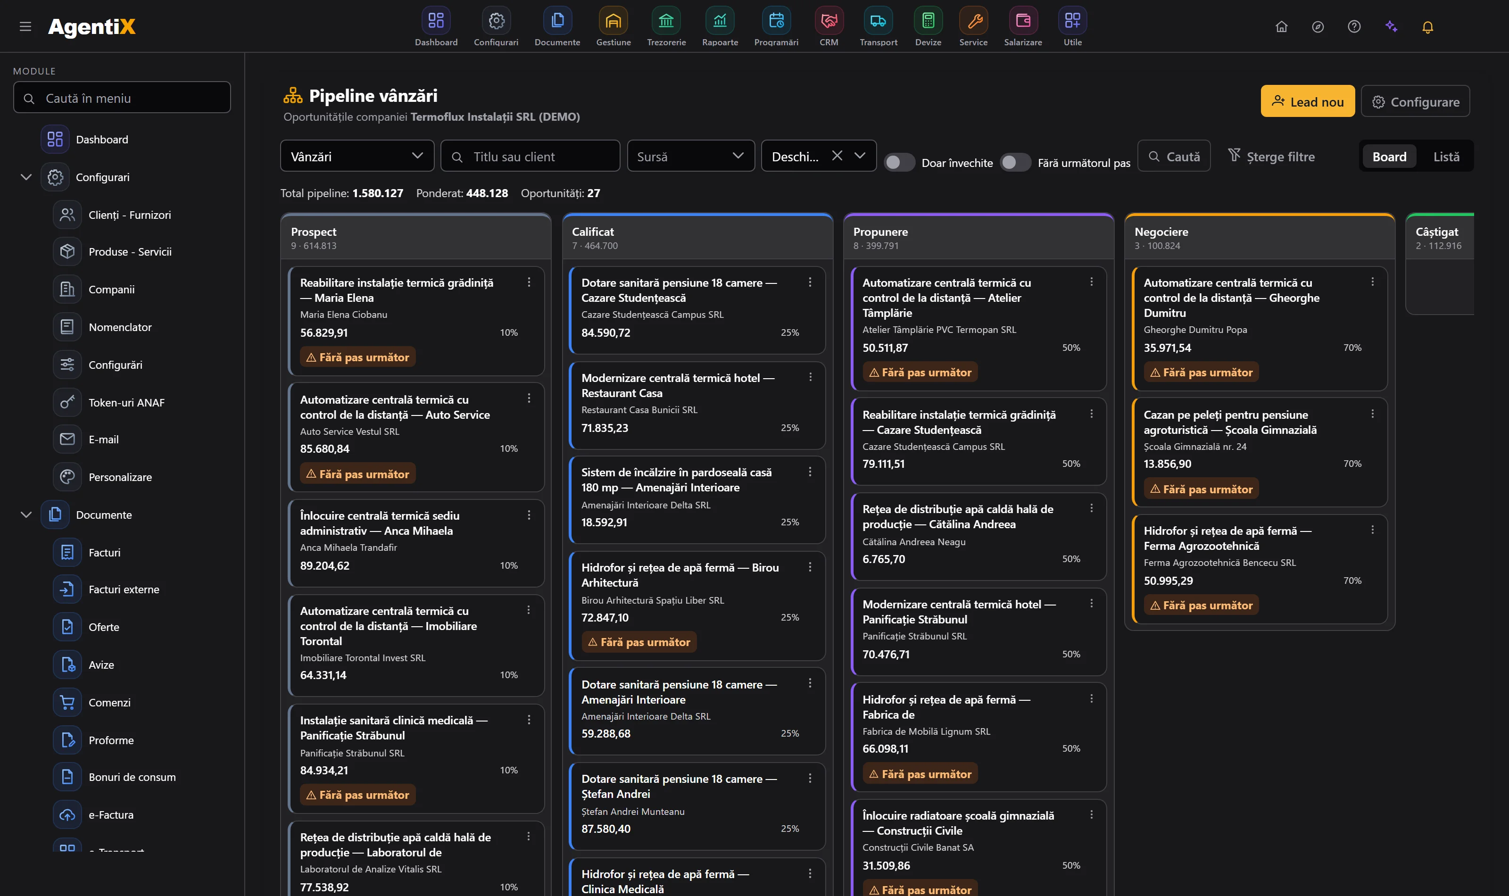
Task: Open the CRM module icon
Action: pos(829,22)
